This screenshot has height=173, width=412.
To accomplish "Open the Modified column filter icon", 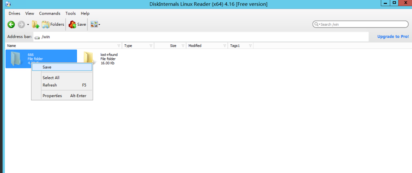I will click(x=225, y=46).
